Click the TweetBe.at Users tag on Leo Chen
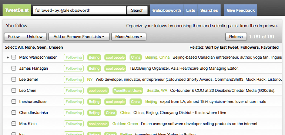 [128, 91]
